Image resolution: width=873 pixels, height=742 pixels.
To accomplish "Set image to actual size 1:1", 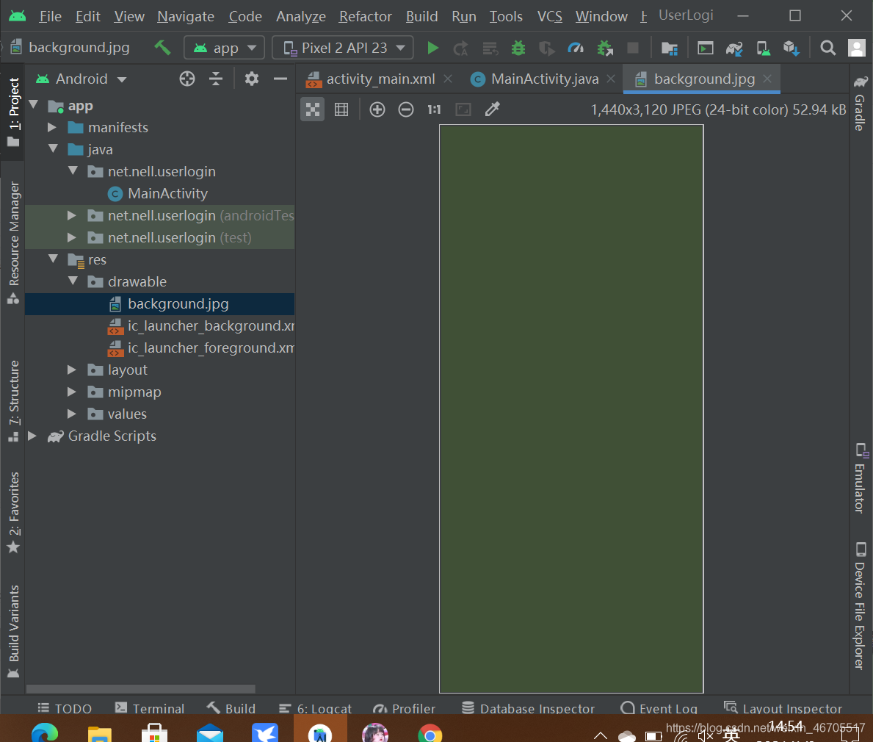I will (434, 109).
